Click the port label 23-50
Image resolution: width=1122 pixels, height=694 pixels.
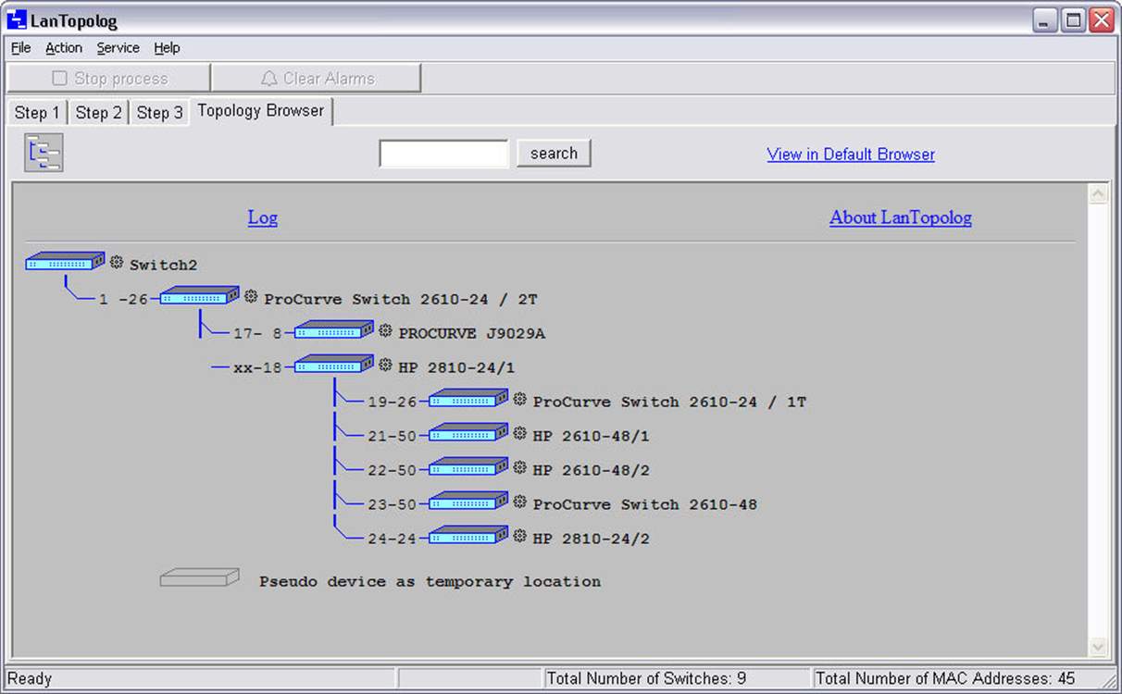tap(393, 505)
